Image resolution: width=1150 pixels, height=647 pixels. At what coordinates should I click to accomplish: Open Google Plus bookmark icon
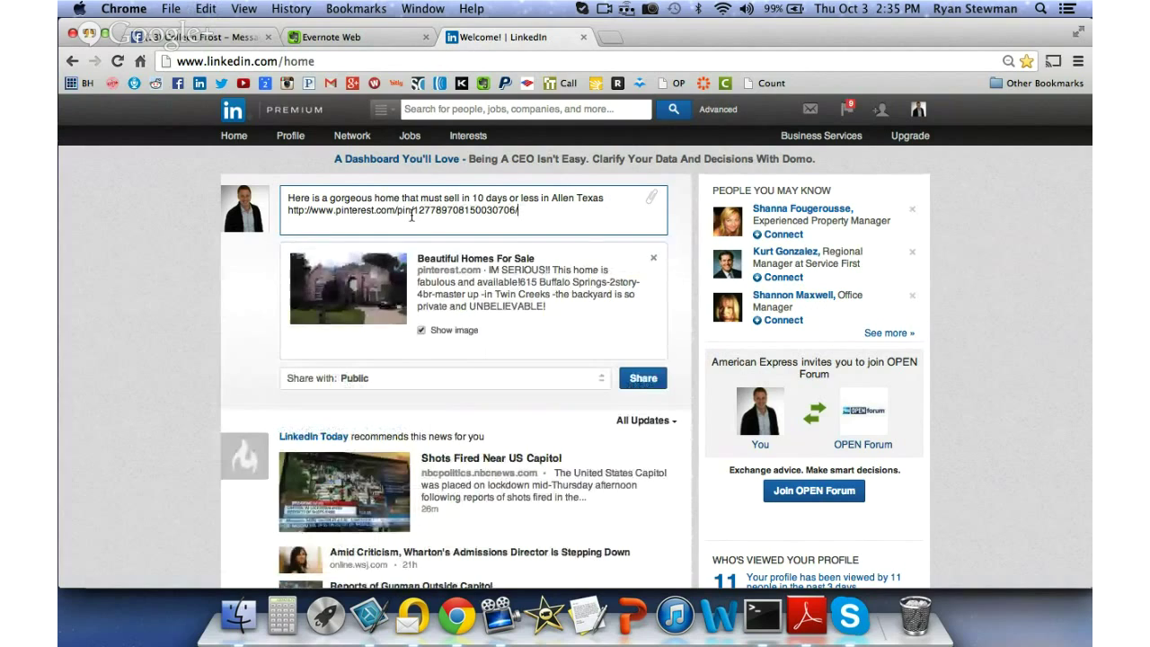pos(352,84)
